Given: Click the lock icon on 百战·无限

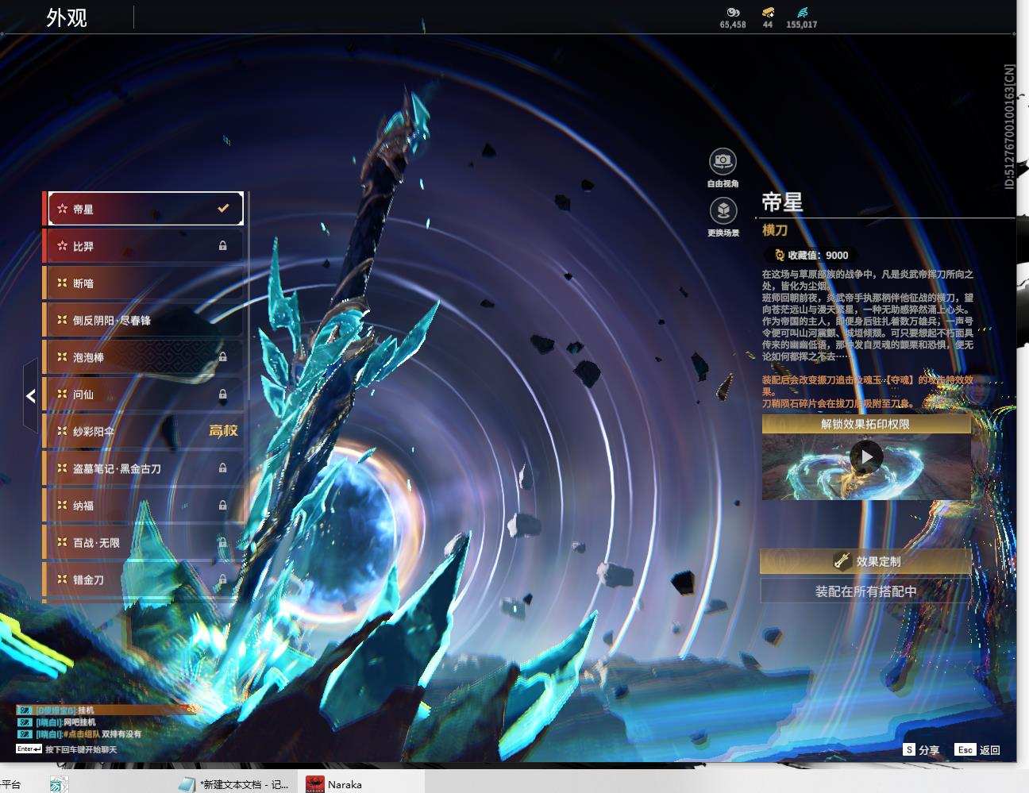Looking at the screenshot, I should point(223,543).
